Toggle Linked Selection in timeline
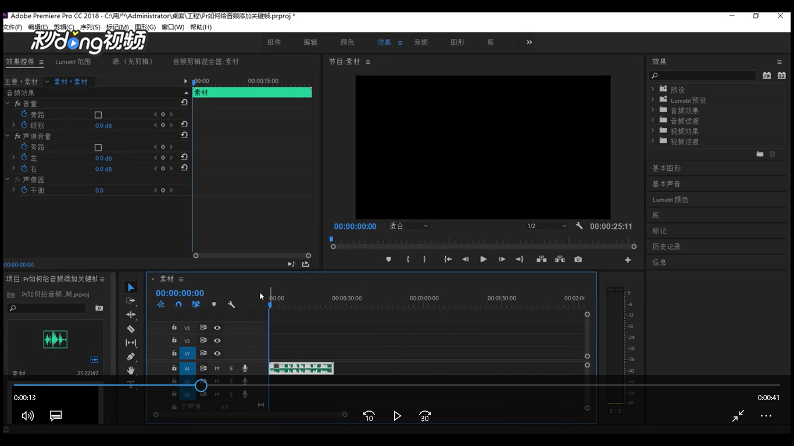The image size is (794, 446). pyautogui.click(x=196, y=304)
